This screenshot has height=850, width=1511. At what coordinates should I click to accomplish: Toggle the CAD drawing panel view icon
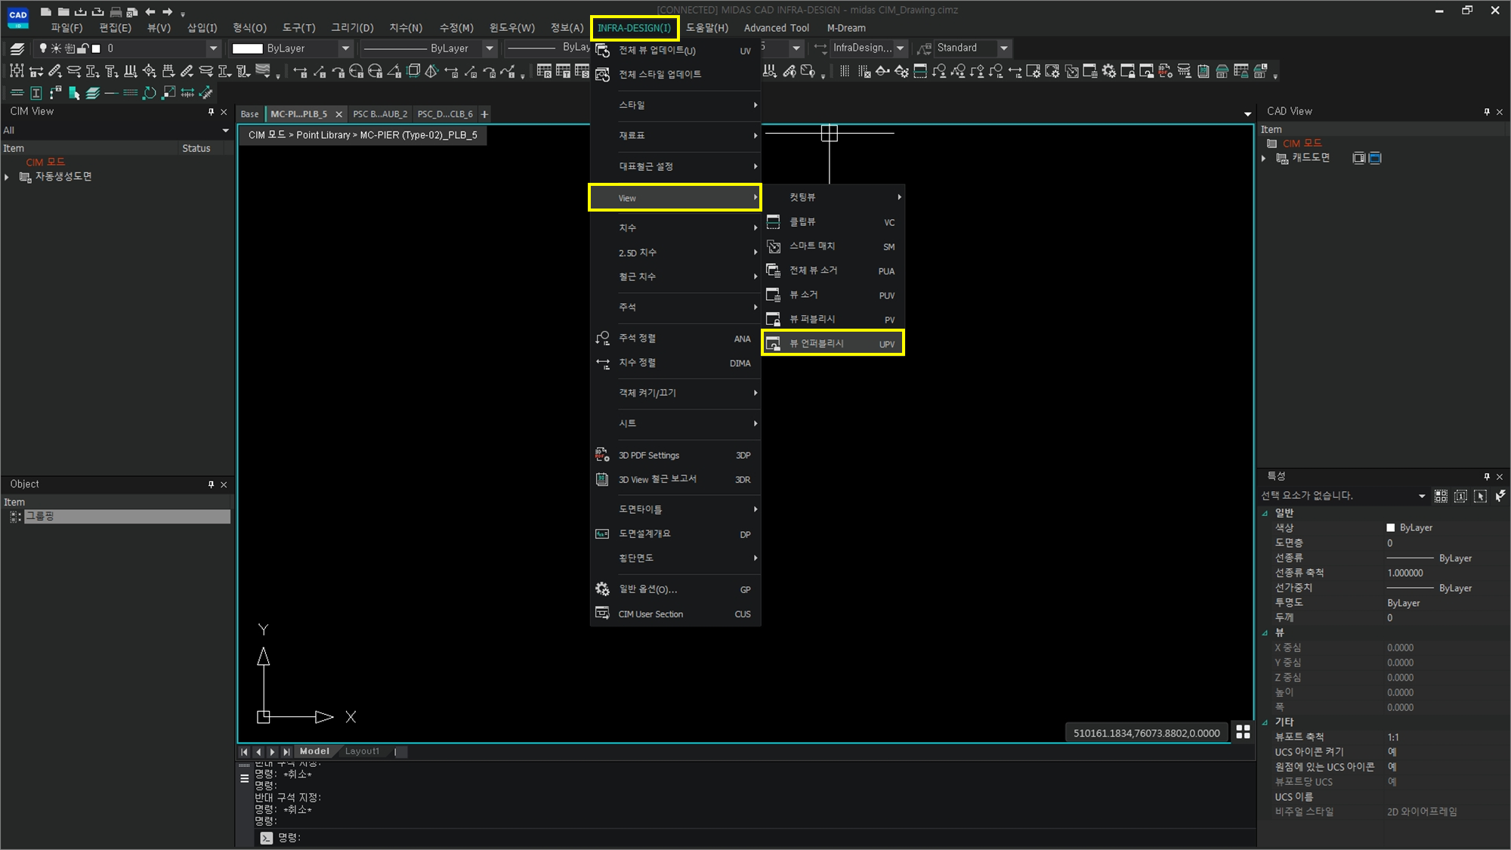(x=1358, y=158)
